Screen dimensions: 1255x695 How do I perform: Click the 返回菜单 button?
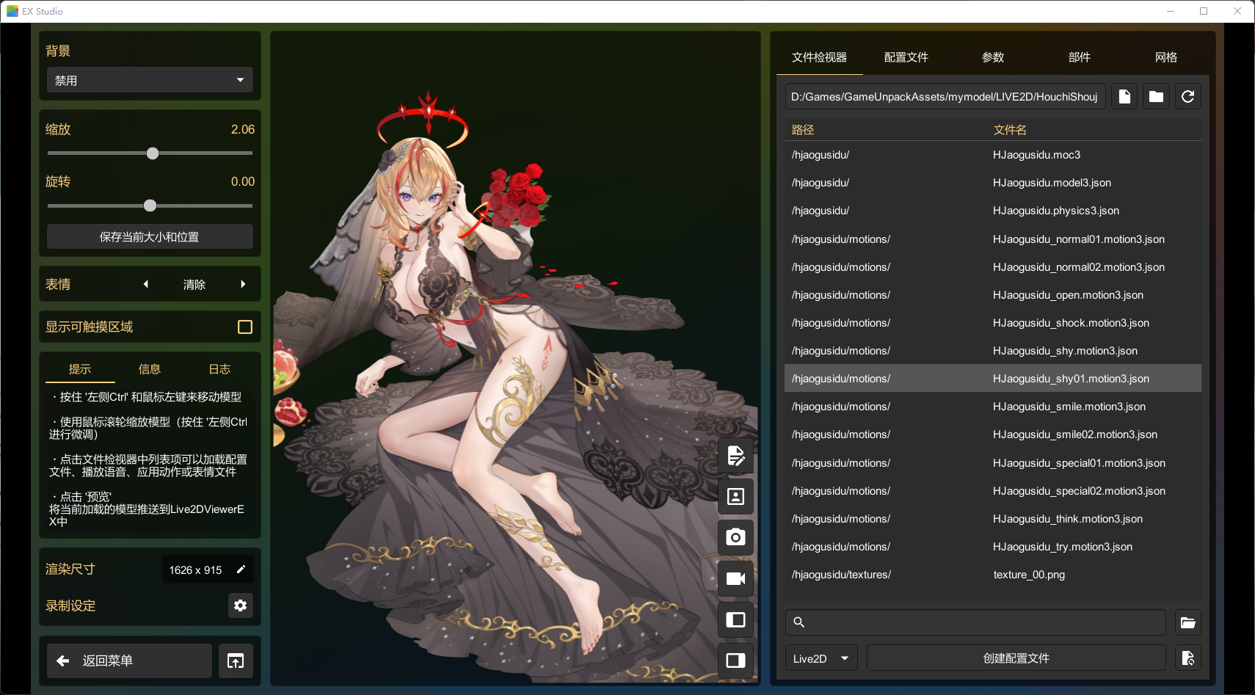[x=129, y=661]
